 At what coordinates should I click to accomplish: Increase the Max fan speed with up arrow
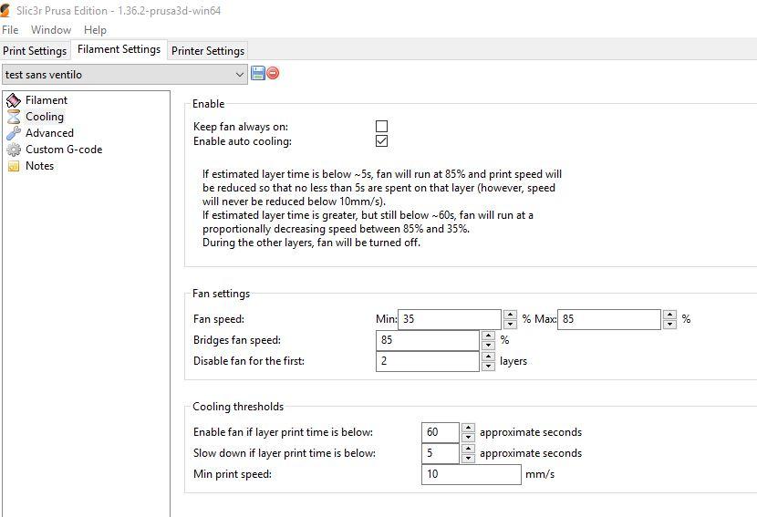[x=669, y=315]
